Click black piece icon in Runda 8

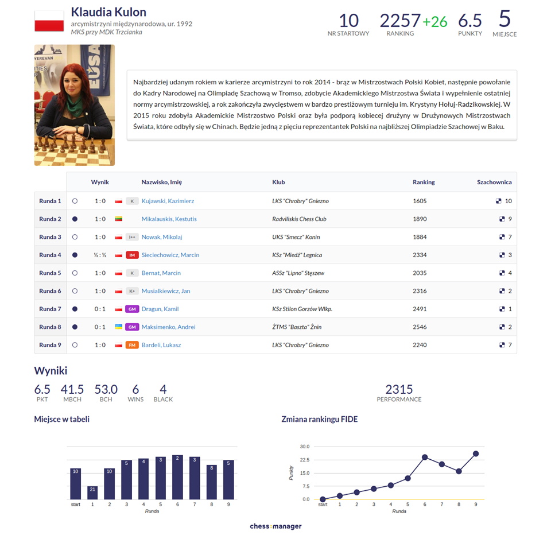point(75,327)
